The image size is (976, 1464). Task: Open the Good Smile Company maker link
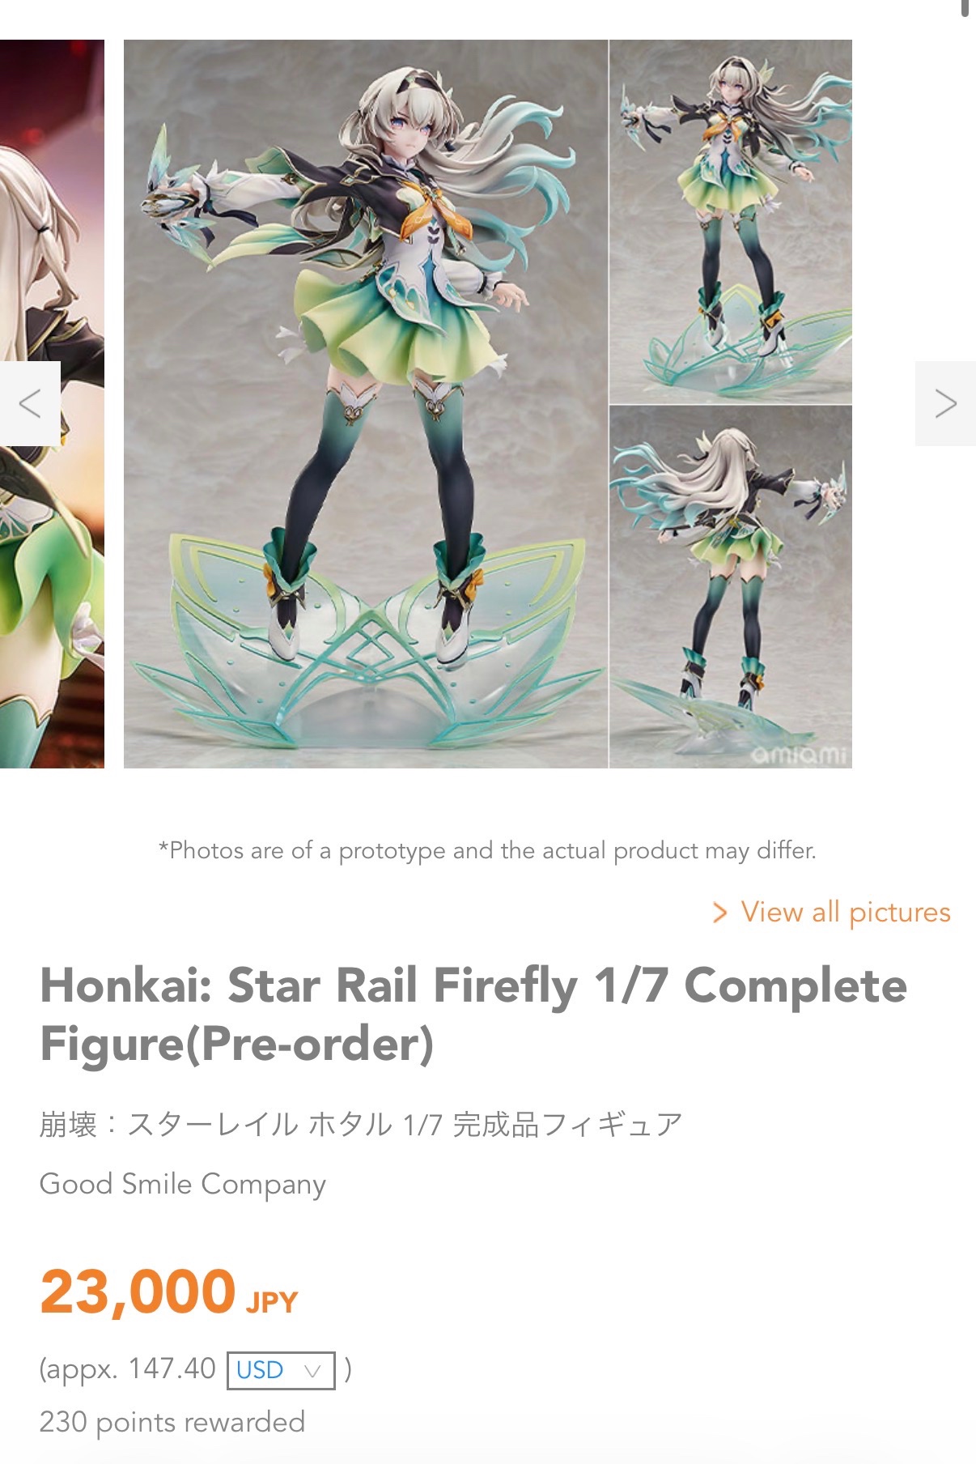pyautogui.click(x=183, y=1184)
